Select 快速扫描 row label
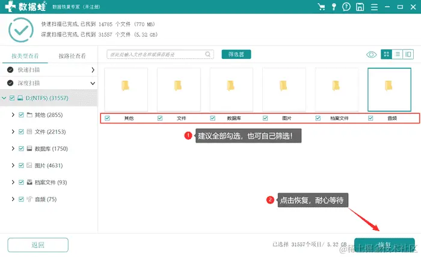The height and width of the screenshot is (257, 421). 29,70
